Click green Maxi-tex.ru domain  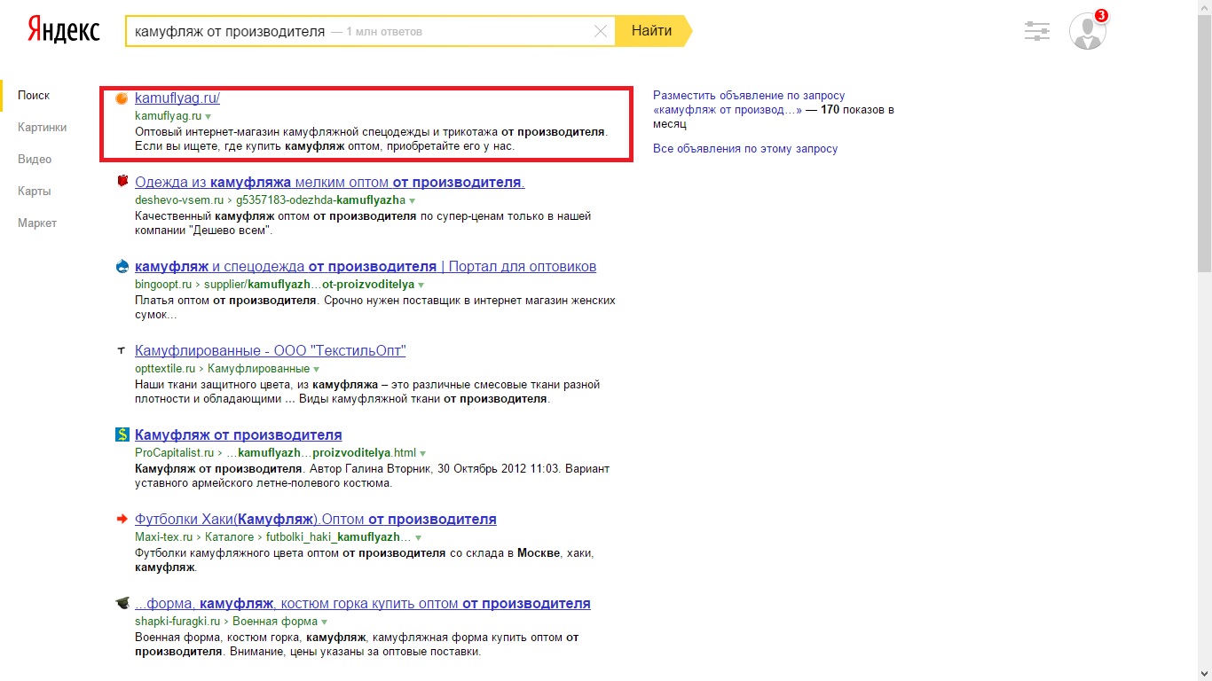164,537
